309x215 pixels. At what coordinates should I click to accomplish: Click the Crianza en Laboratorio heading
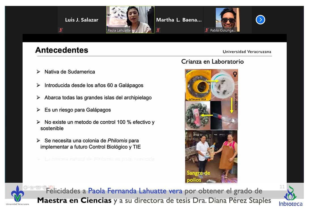pos(212,61)
